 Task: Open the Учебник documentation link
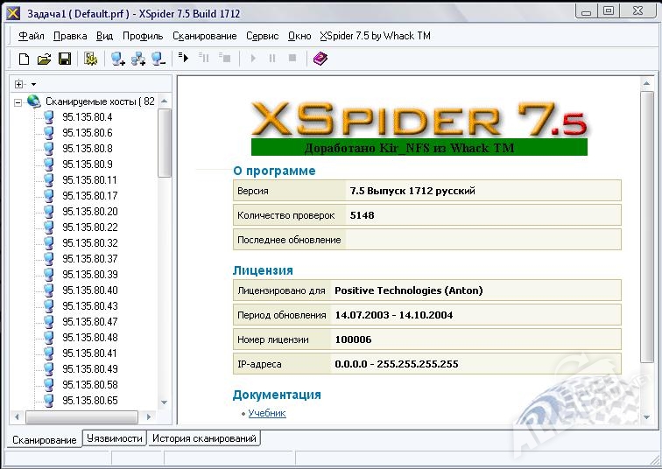tap(267, 413)
